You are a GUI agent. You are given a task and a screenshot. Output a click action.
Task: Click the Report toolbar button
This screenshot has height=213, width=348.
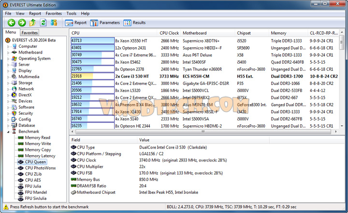(x=76, y=23)
